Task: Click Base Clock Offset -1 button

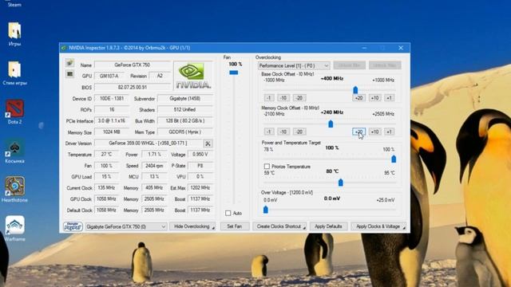Action: [269, 98]
